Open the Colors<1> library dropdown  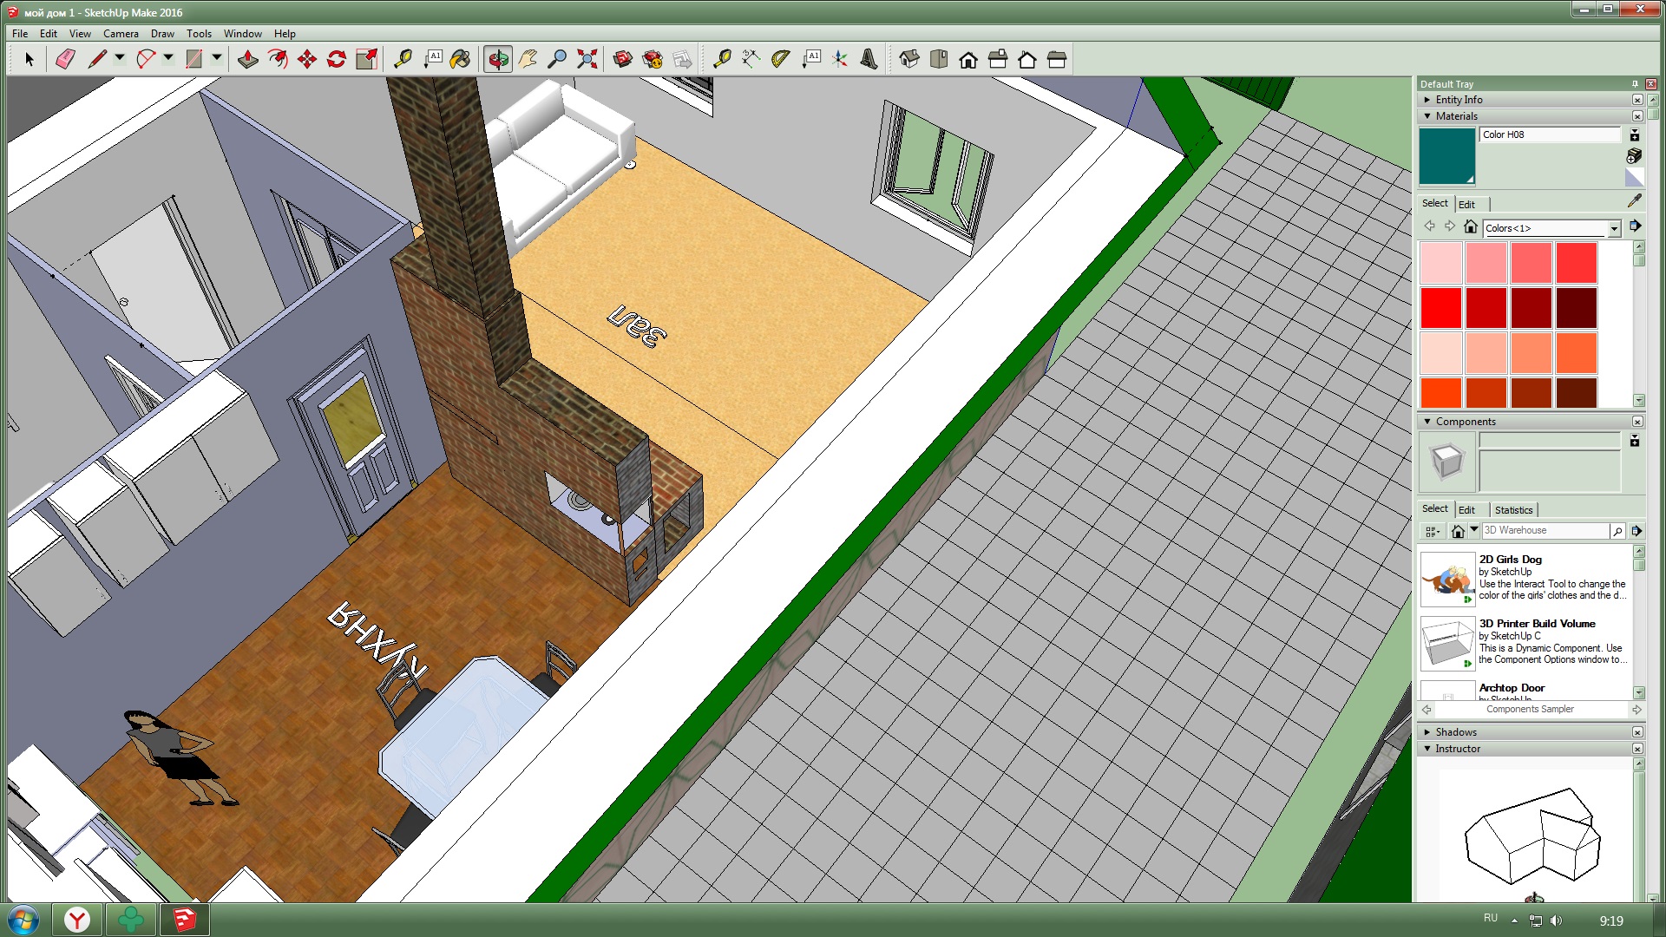pyautogui.click(x=1614, y=228)
